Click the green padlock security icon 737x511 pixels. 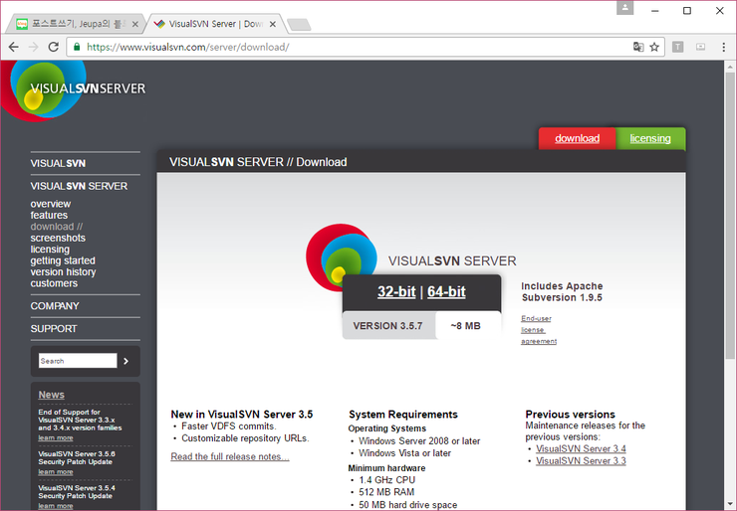tap(77, 47)
